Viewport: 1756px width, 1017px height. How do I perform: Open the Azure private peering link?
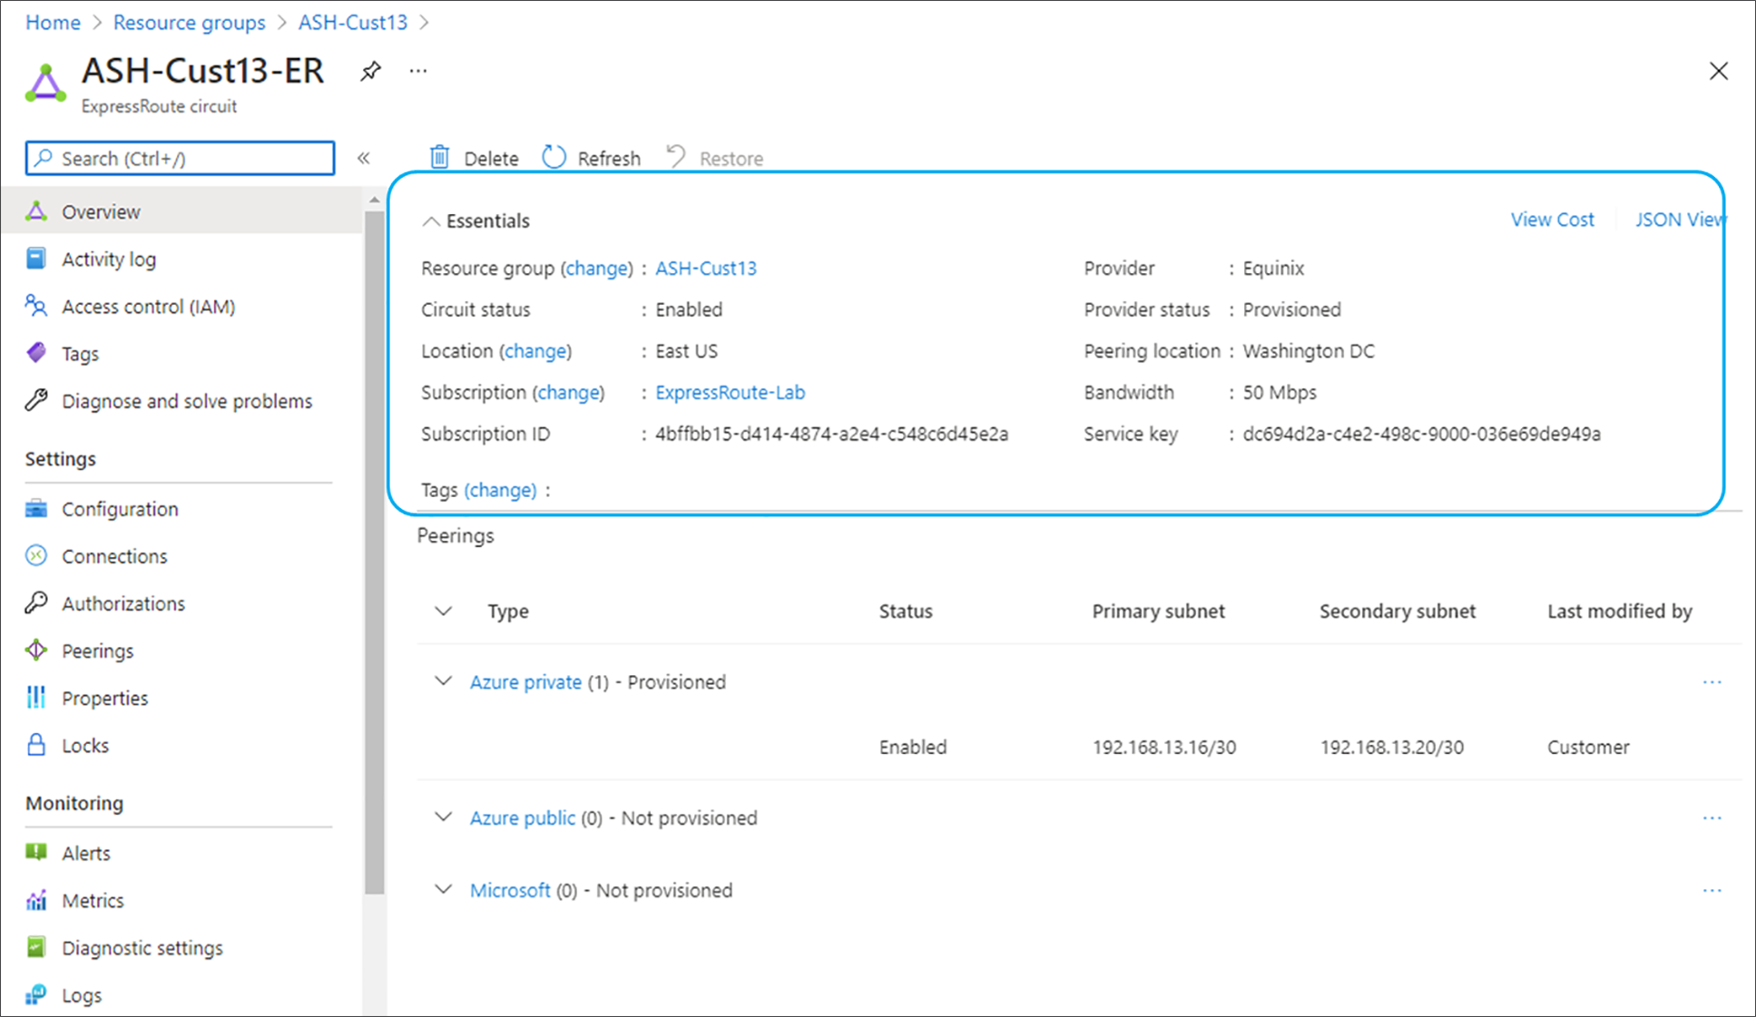(525, 682)
